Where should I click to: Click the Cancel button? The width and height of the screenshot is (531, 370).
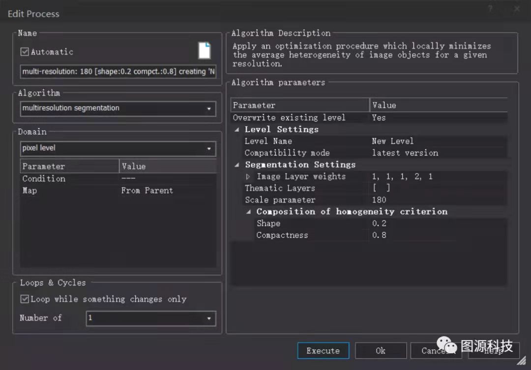pos(436,351)
